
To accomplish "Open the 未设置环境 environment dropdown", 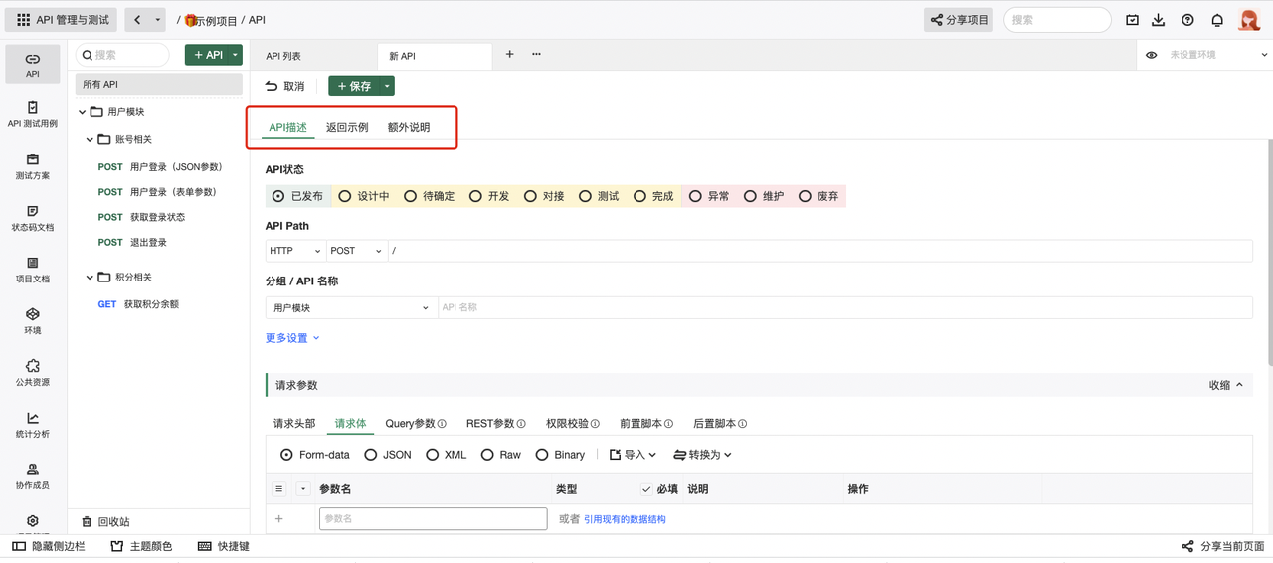I will (x=1217, y=55).
